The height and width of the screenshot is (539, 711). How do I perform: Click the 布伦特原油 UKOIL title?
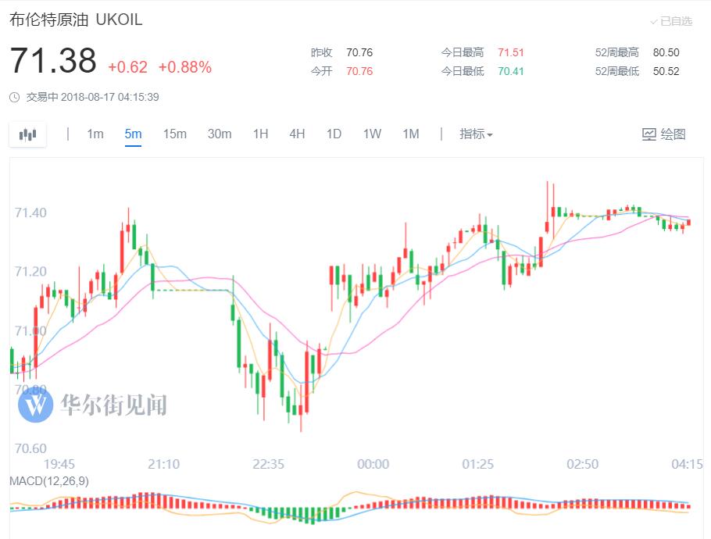(x=76, y=20)
